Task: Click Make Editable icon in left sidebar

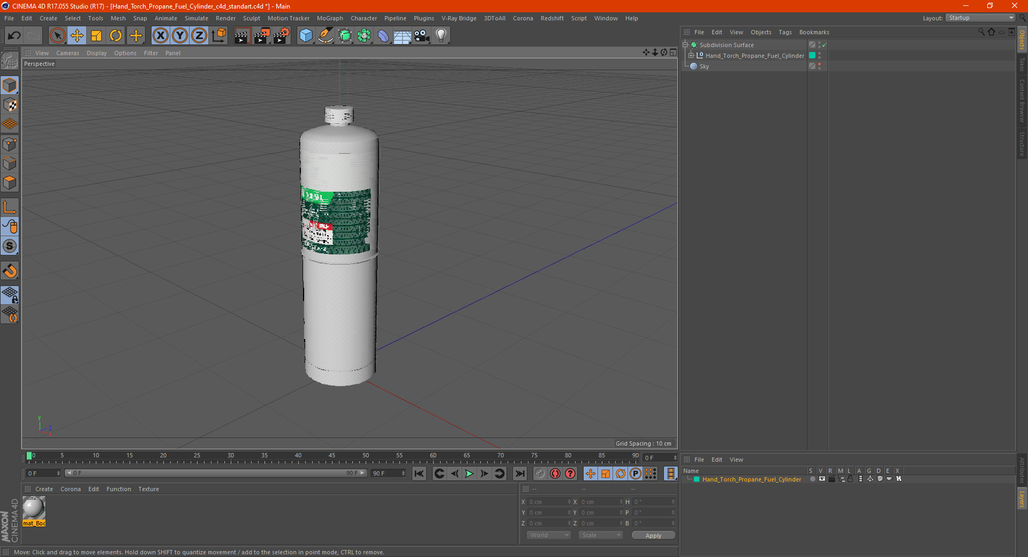Action: coord(10,61)
